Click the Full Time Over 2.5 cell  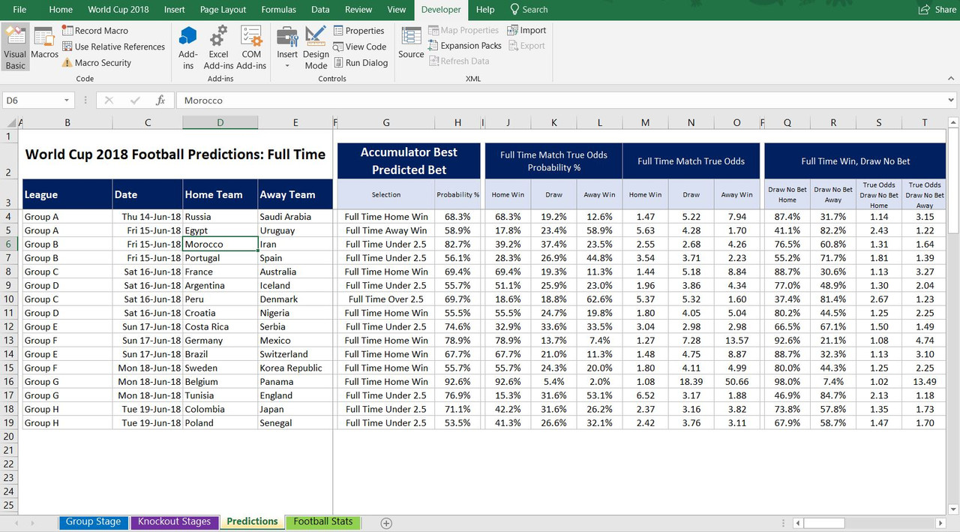coord(385,299)
